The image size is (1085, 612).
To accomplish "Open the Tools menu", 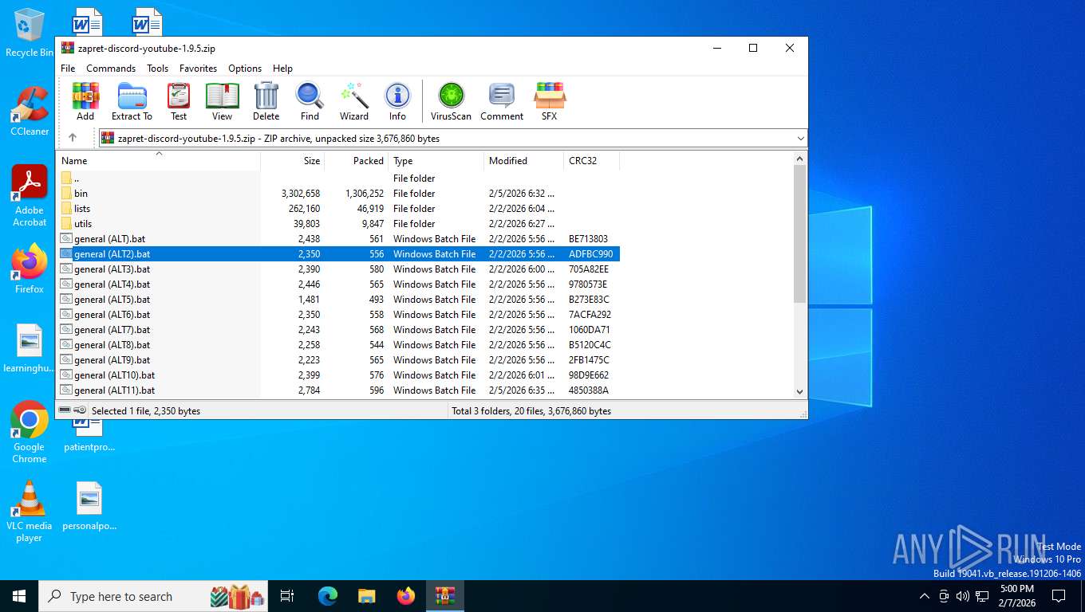I will (x=157, y=69).
